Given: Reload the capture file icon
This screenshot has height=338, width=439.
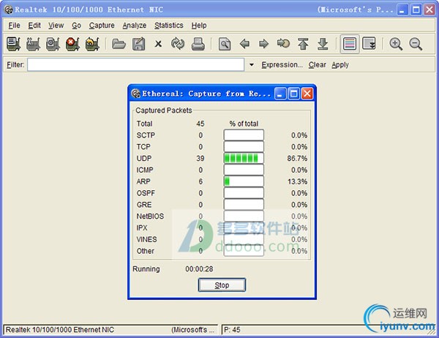Looking at the screenshot, I should (x=178, y=44).
